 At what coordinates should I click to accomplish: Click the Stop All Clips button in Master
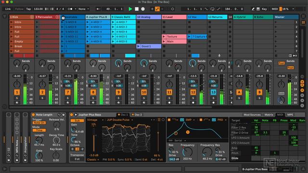tap(276, 56)
